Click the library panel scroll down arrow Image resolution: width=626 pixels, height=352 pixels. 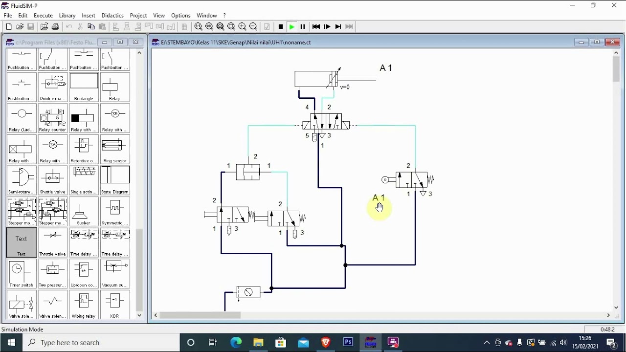(139, 315)
